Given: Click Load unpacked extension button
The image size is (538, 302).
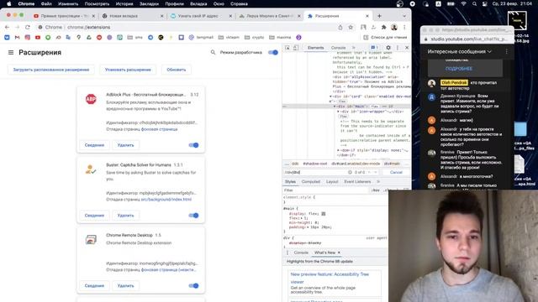Looking at the screenshot, I should click(51, 70).
